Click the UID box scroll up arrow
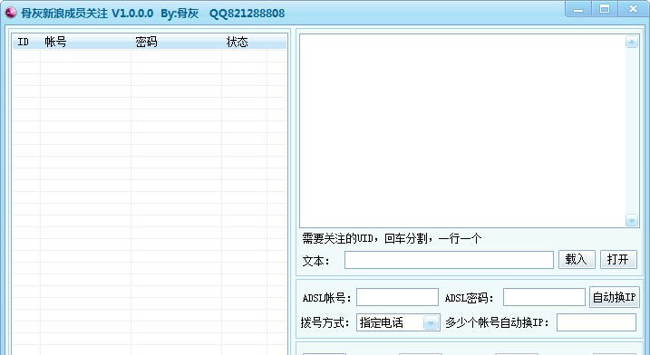The height and width of the screenshot is (355, 650). [x=631, y=42]
